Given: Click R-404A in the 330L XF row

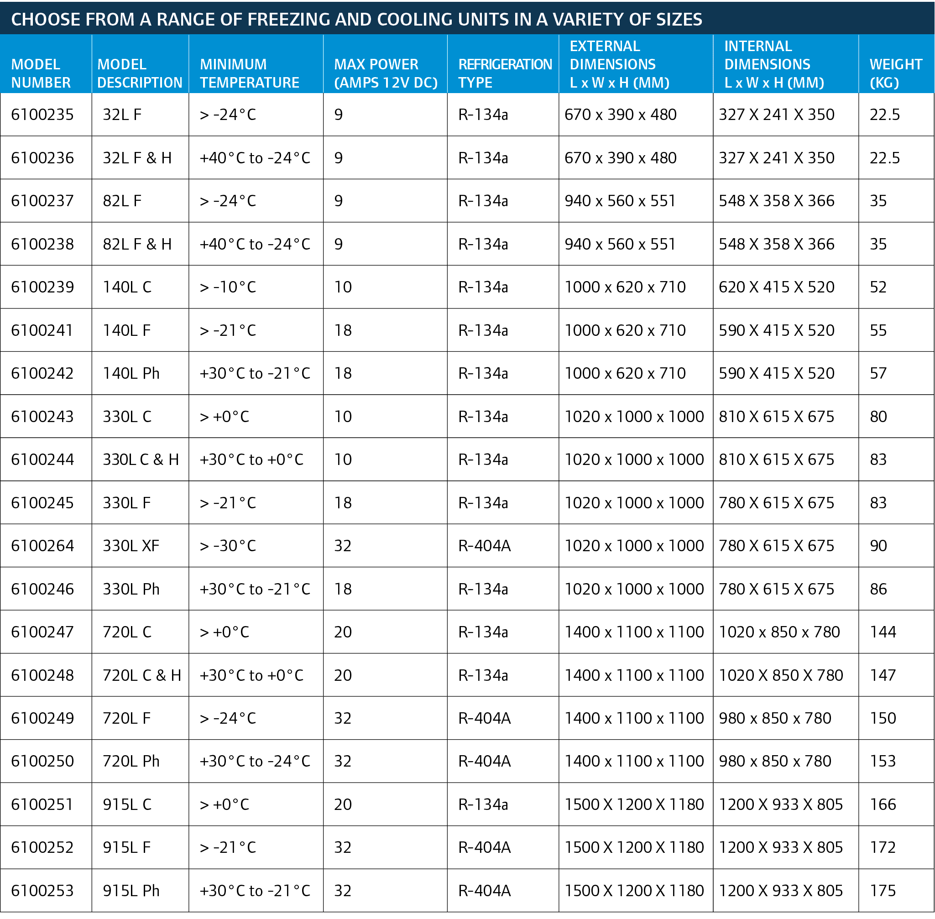Looking at the screenshot, I should pos(484,546).
